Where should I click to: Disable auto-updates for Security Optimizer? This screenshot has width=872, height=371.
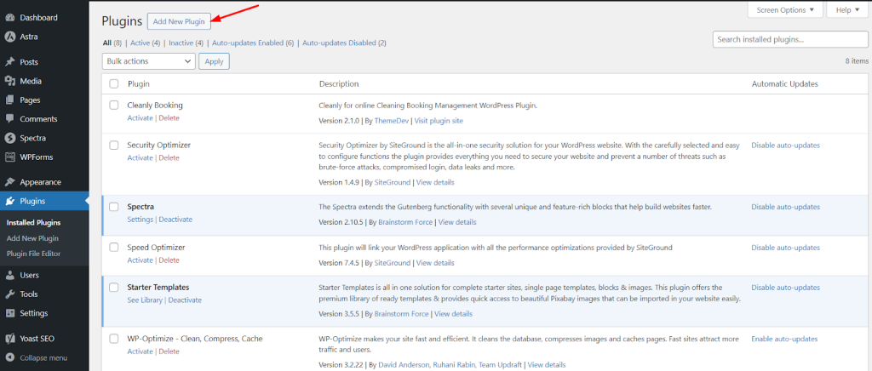pos(785,145)
